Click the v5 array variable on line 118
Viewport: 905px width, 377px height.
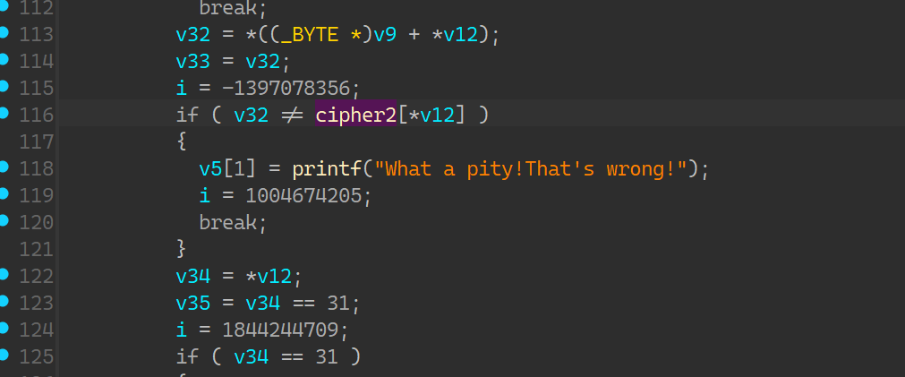point(211,169)
